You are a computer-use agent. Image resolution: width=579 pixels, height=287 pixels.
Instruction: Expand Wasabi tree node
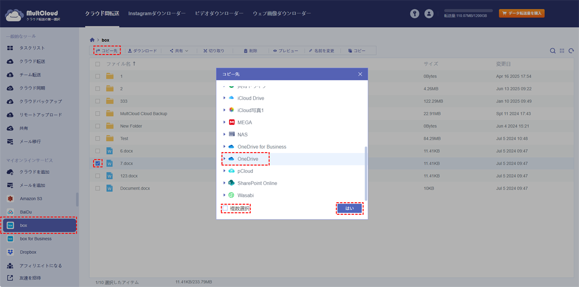click(224, 195)
